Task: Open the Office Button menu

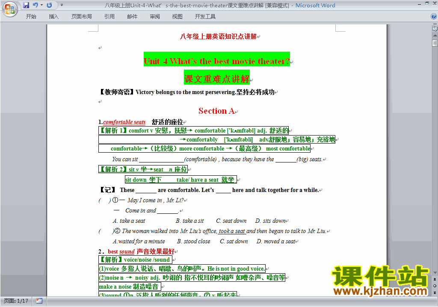Action: point(10,9)
